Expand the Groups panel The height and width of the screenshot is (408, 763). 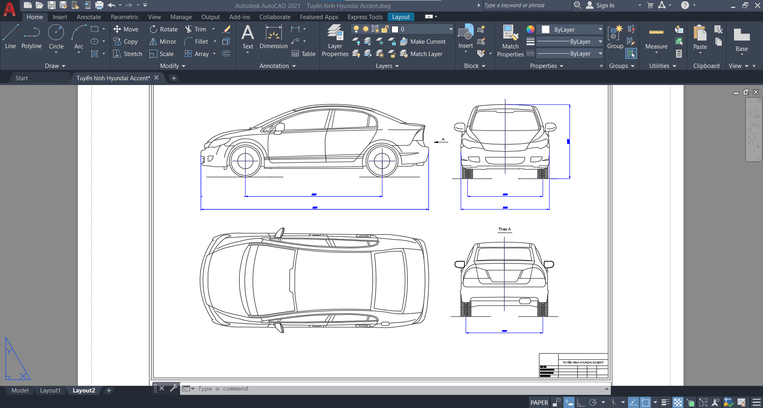[622, 66]
